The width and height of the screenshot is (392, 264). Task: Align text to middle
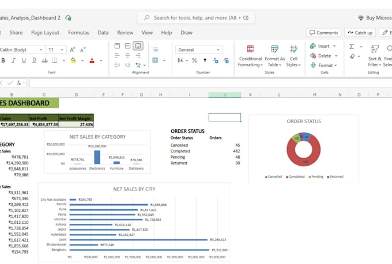[x=127, y=45]
